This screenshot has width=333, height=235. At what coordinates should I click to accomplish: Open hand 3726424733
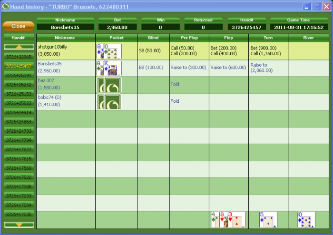(x=19, y=131)
